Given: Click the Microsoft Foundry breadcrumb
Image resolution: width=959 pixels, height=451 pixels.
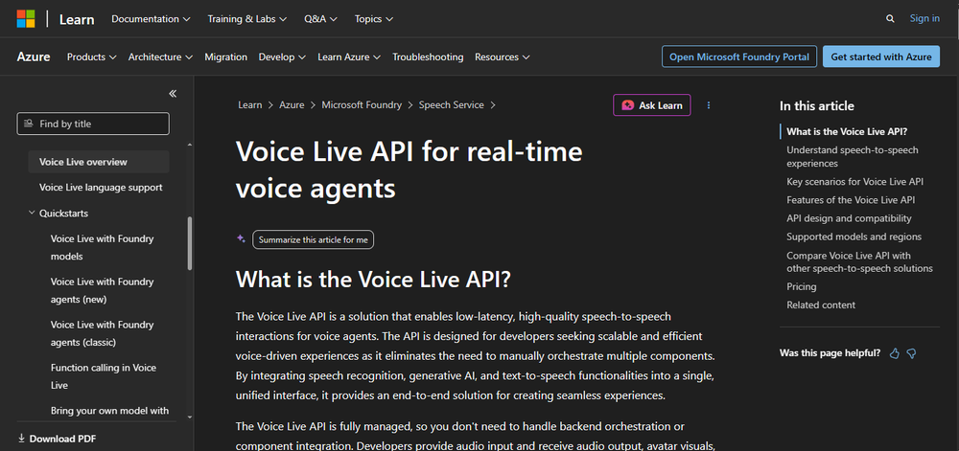Looking at the screenshot, I should (362, 105).
